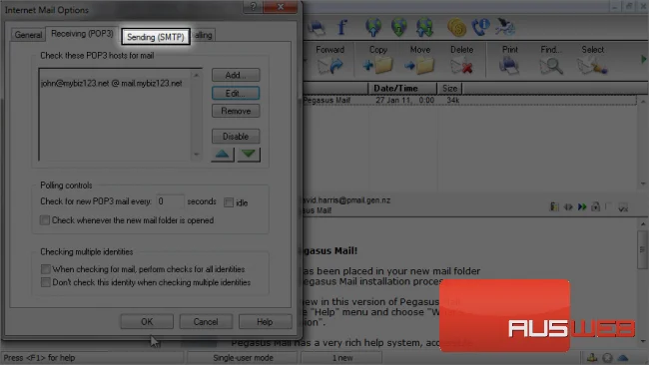This screenshot has width=649, height=365.
Task: Toggle the idle checkbox
Action: click(x=229, y=202)
